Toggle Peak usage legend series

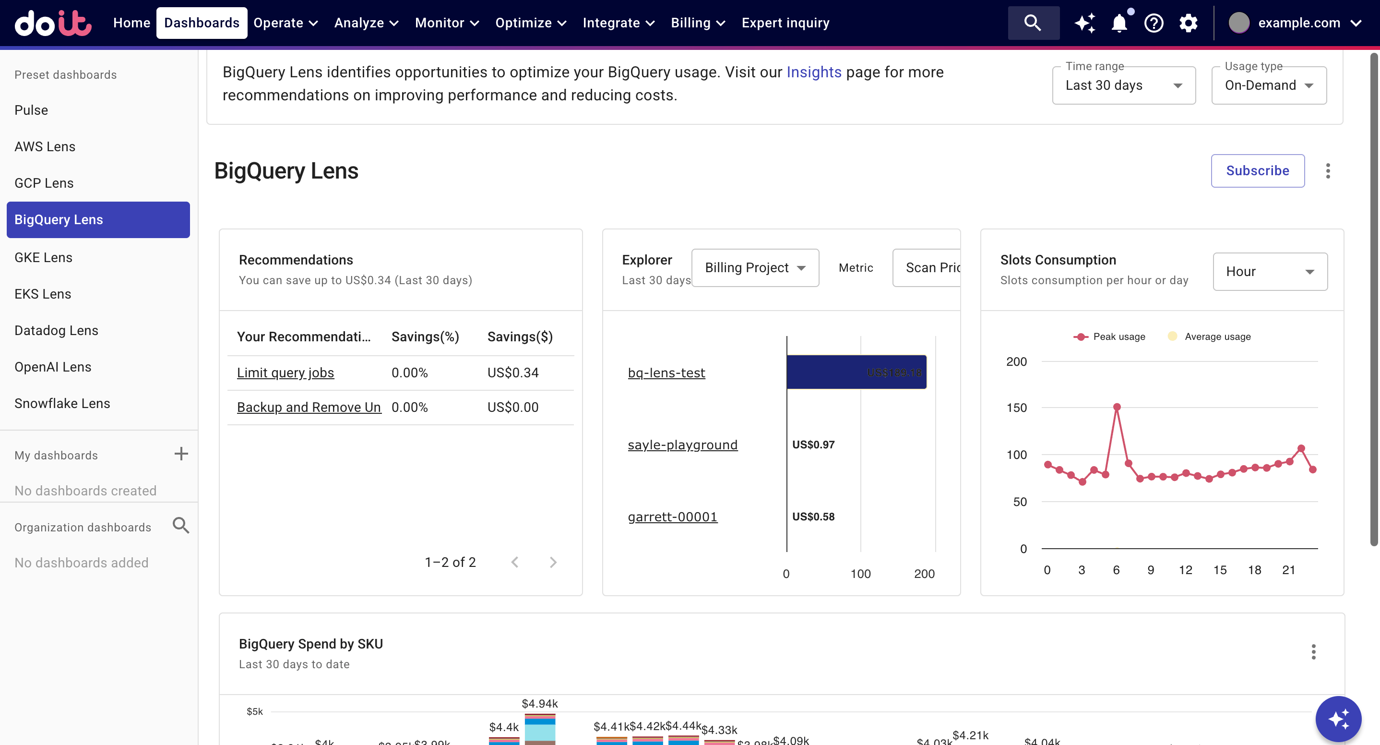[1109, 336]
